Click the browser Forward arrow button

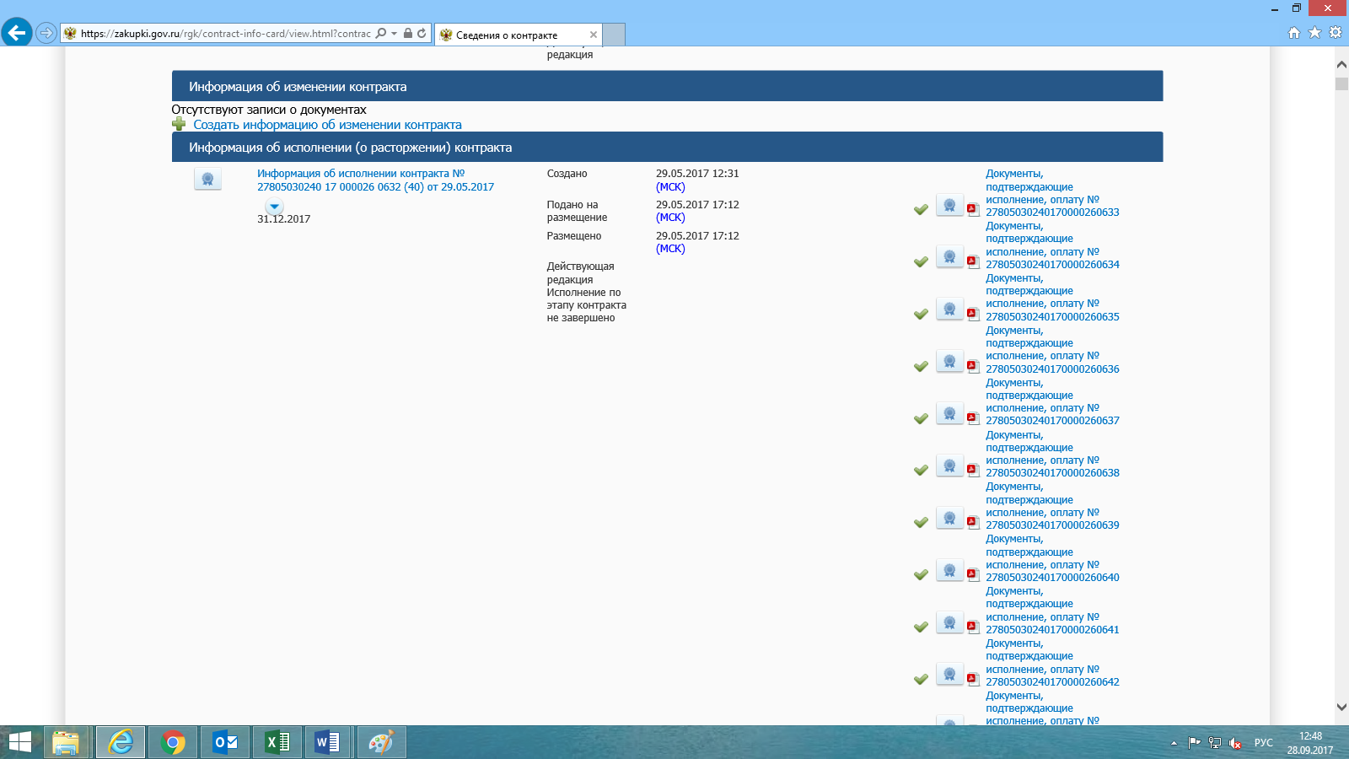pos(46,33)
